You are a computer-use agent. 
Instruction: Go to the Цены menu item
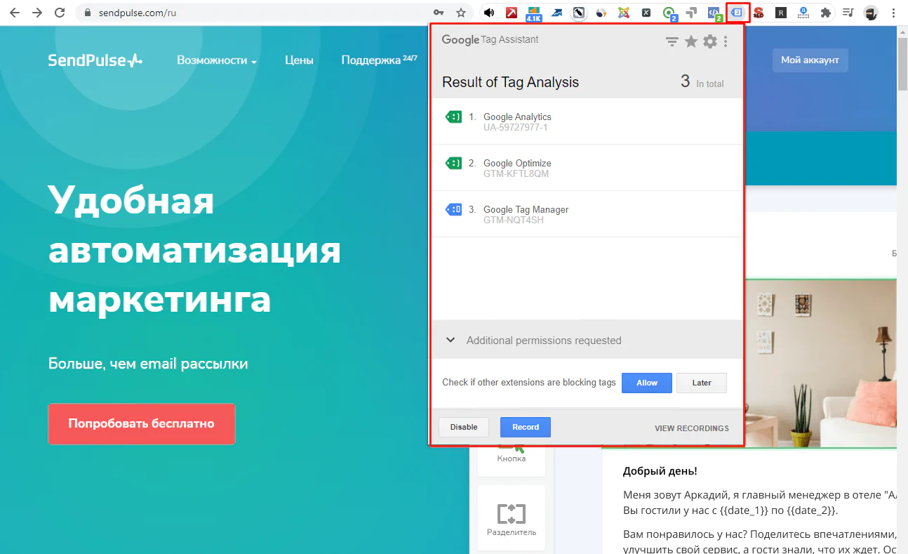click(x=299, y=60)
